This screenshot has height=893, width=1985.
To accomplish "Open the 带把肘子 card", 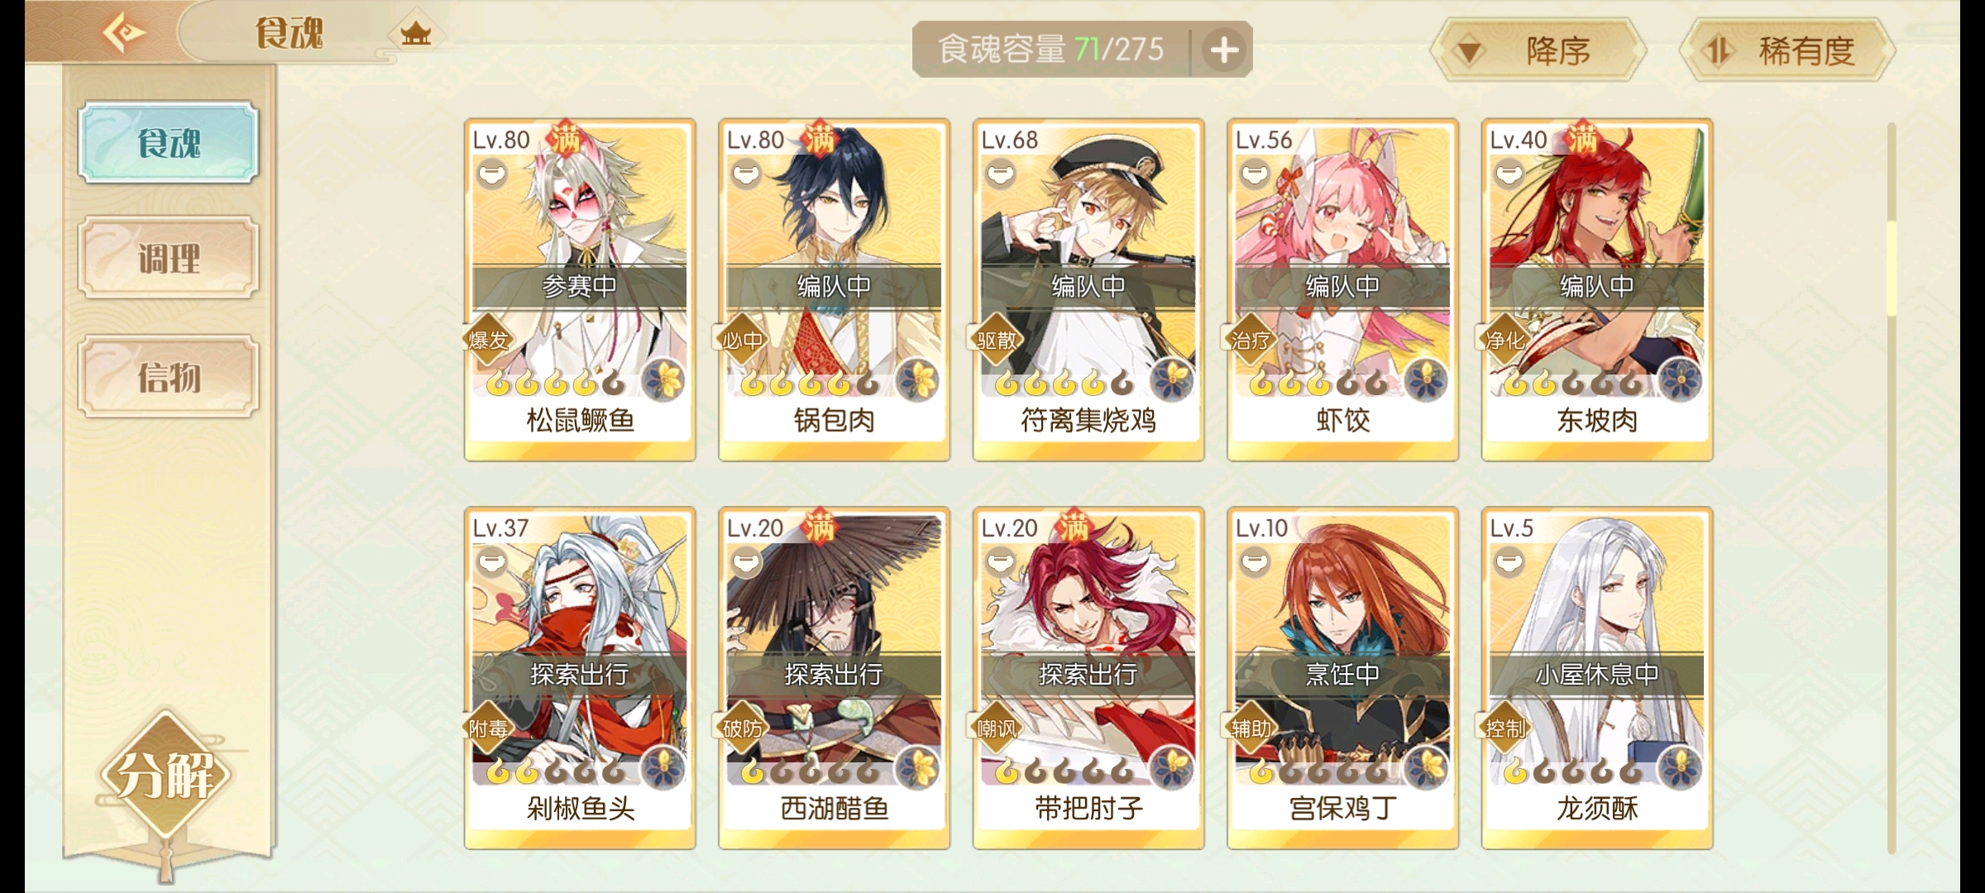I will tap(1088, 678).
